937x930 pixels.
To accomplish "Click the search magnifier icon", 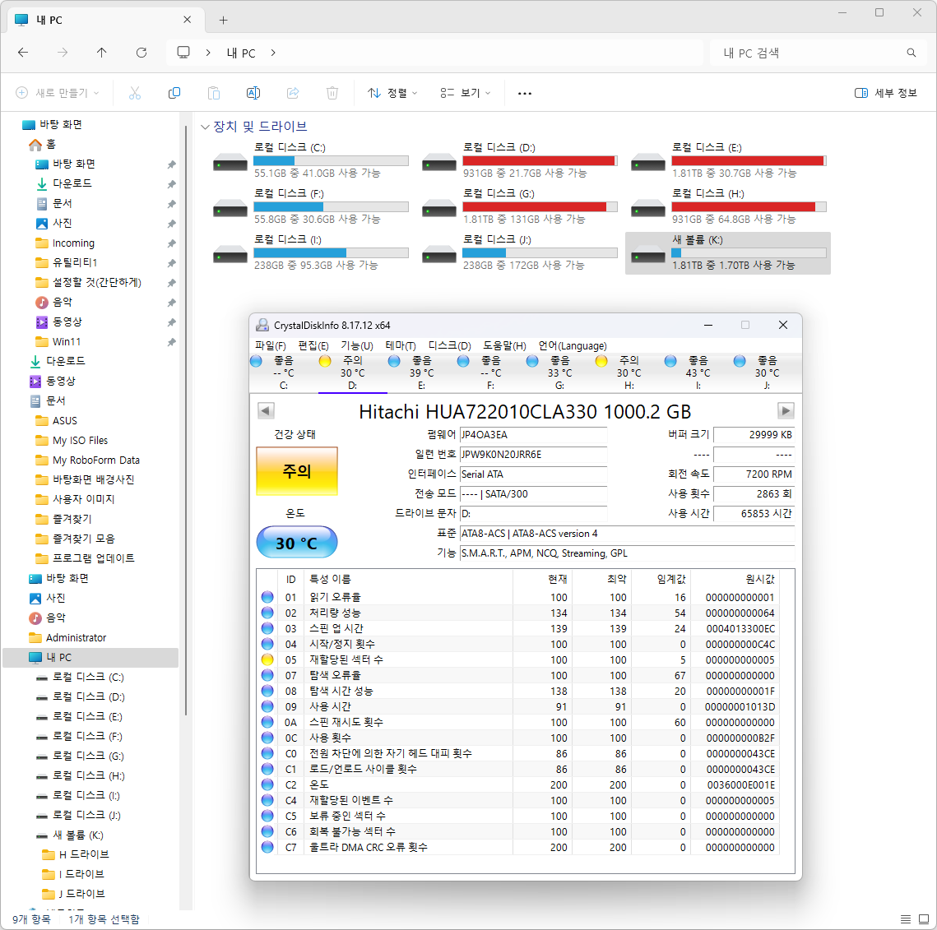I will coord(911,53).
